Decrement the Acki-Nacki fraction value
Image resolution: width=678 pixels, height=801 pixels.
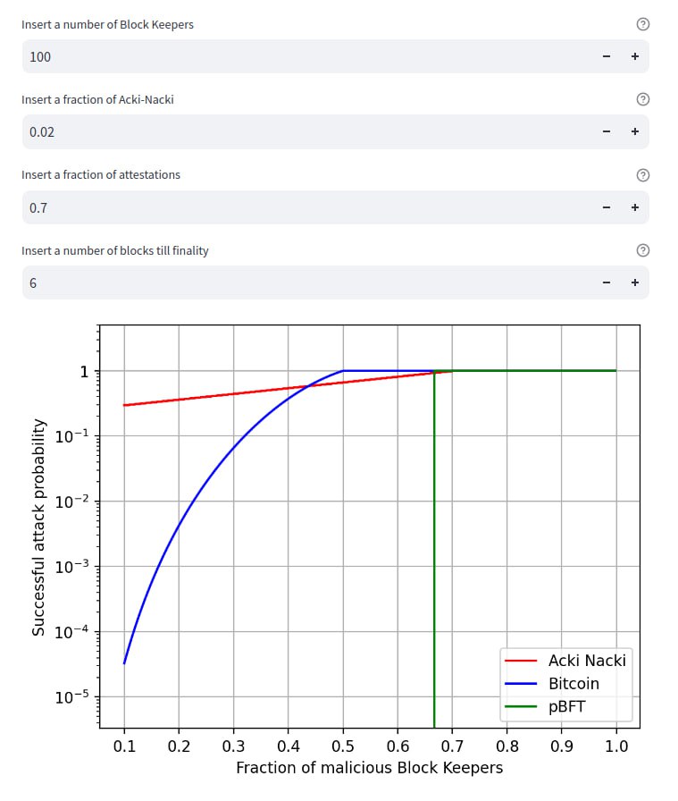pyautogui.click(x=606, y=131)
